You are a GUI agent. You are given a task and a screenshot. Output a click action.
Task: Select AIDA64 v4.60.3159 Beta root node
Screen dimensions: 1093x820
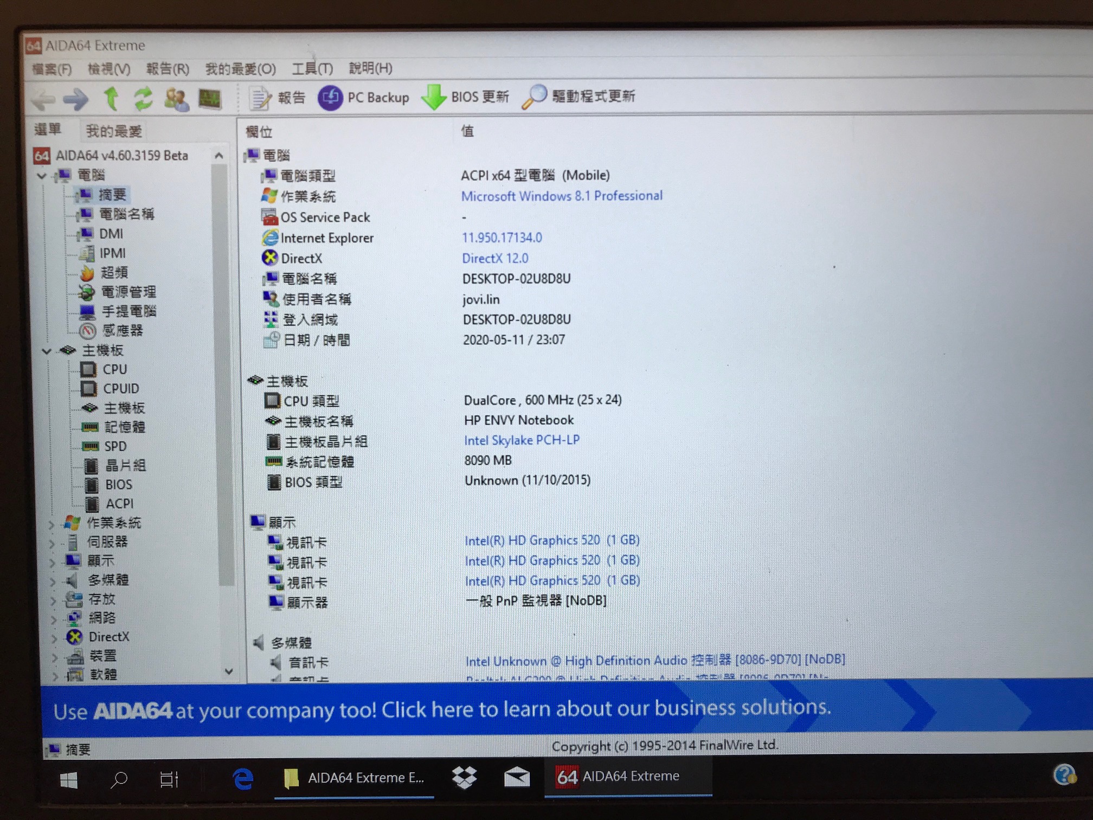pyautogui.click(x=111, y=156)
